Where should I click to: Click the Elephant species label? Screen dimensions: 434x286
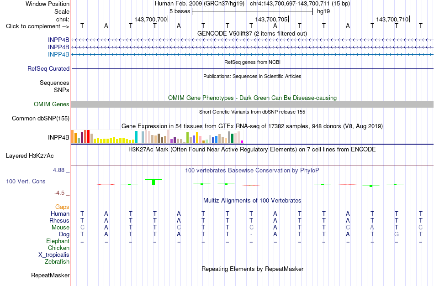[x=58, y=241]
